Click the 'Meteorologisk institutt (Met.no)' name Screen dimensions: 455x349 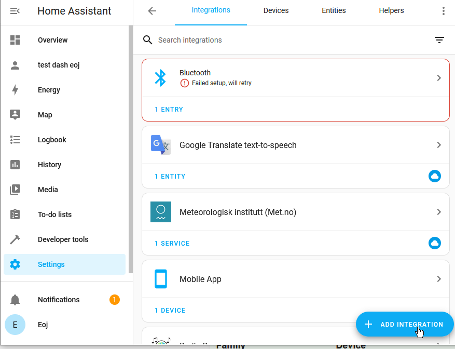tap(238, 212)
